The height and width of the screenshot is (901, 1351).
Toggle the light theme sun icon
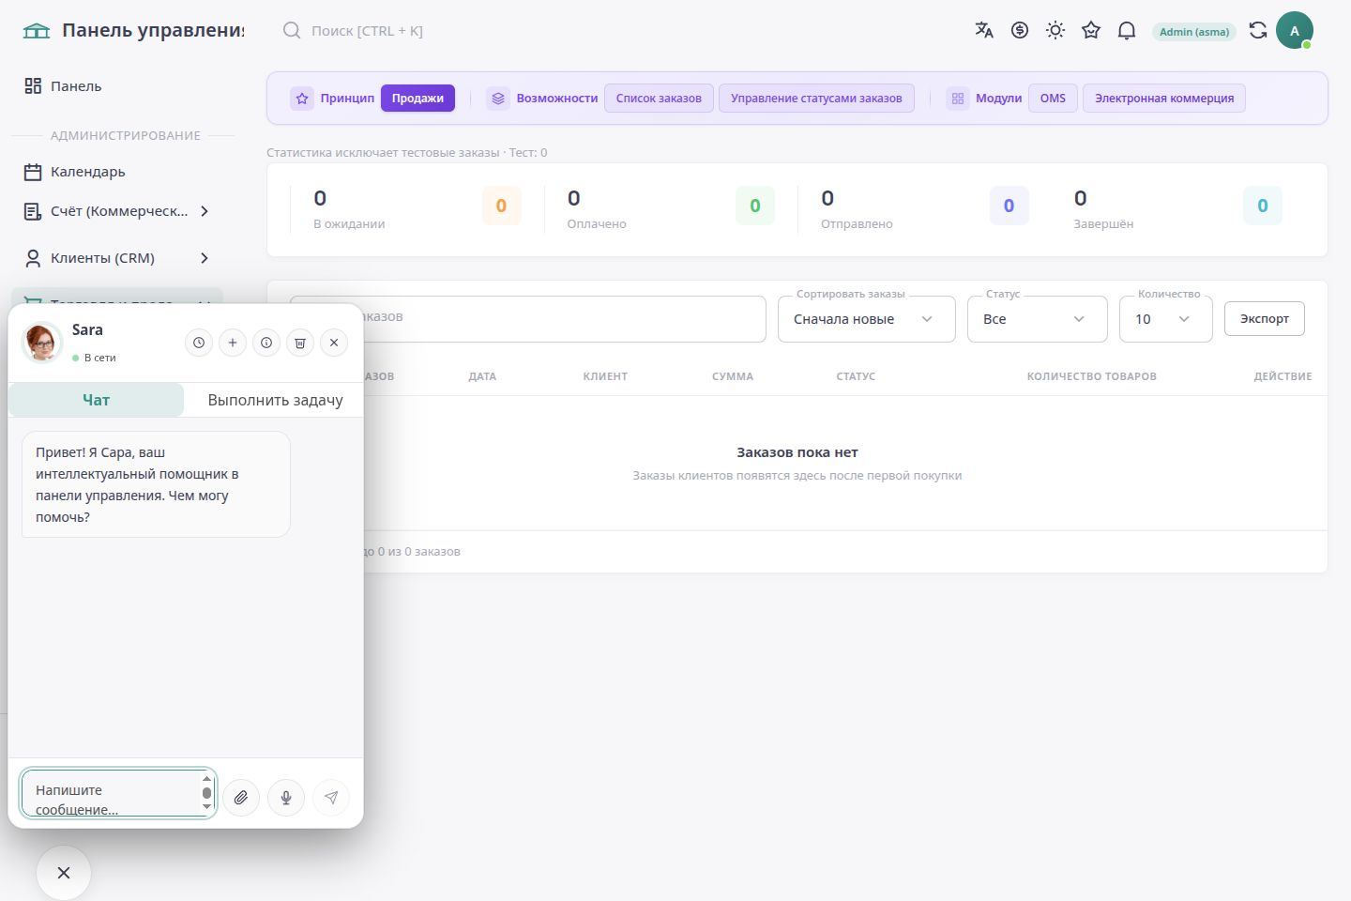(1055, 30)
